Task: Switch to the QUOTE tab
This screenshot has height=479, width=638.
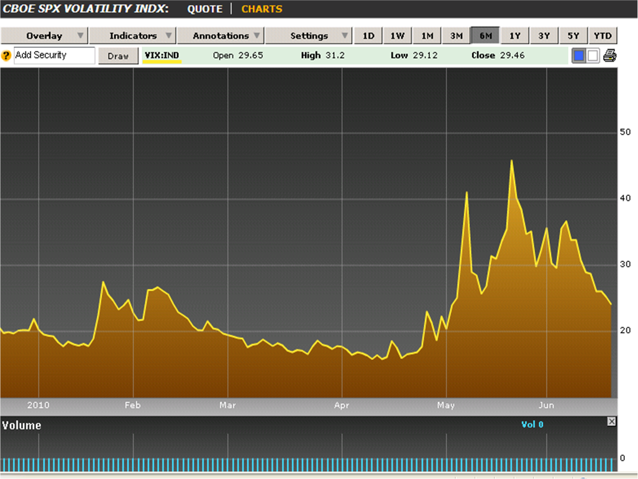Action: 204,9
